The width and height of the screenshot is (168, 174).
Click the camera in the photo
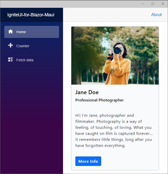point(117,51)
